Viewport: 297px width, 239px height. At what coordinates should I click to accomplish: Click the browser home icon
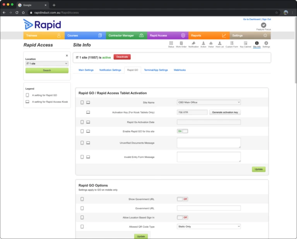click(x=23, y=12)
